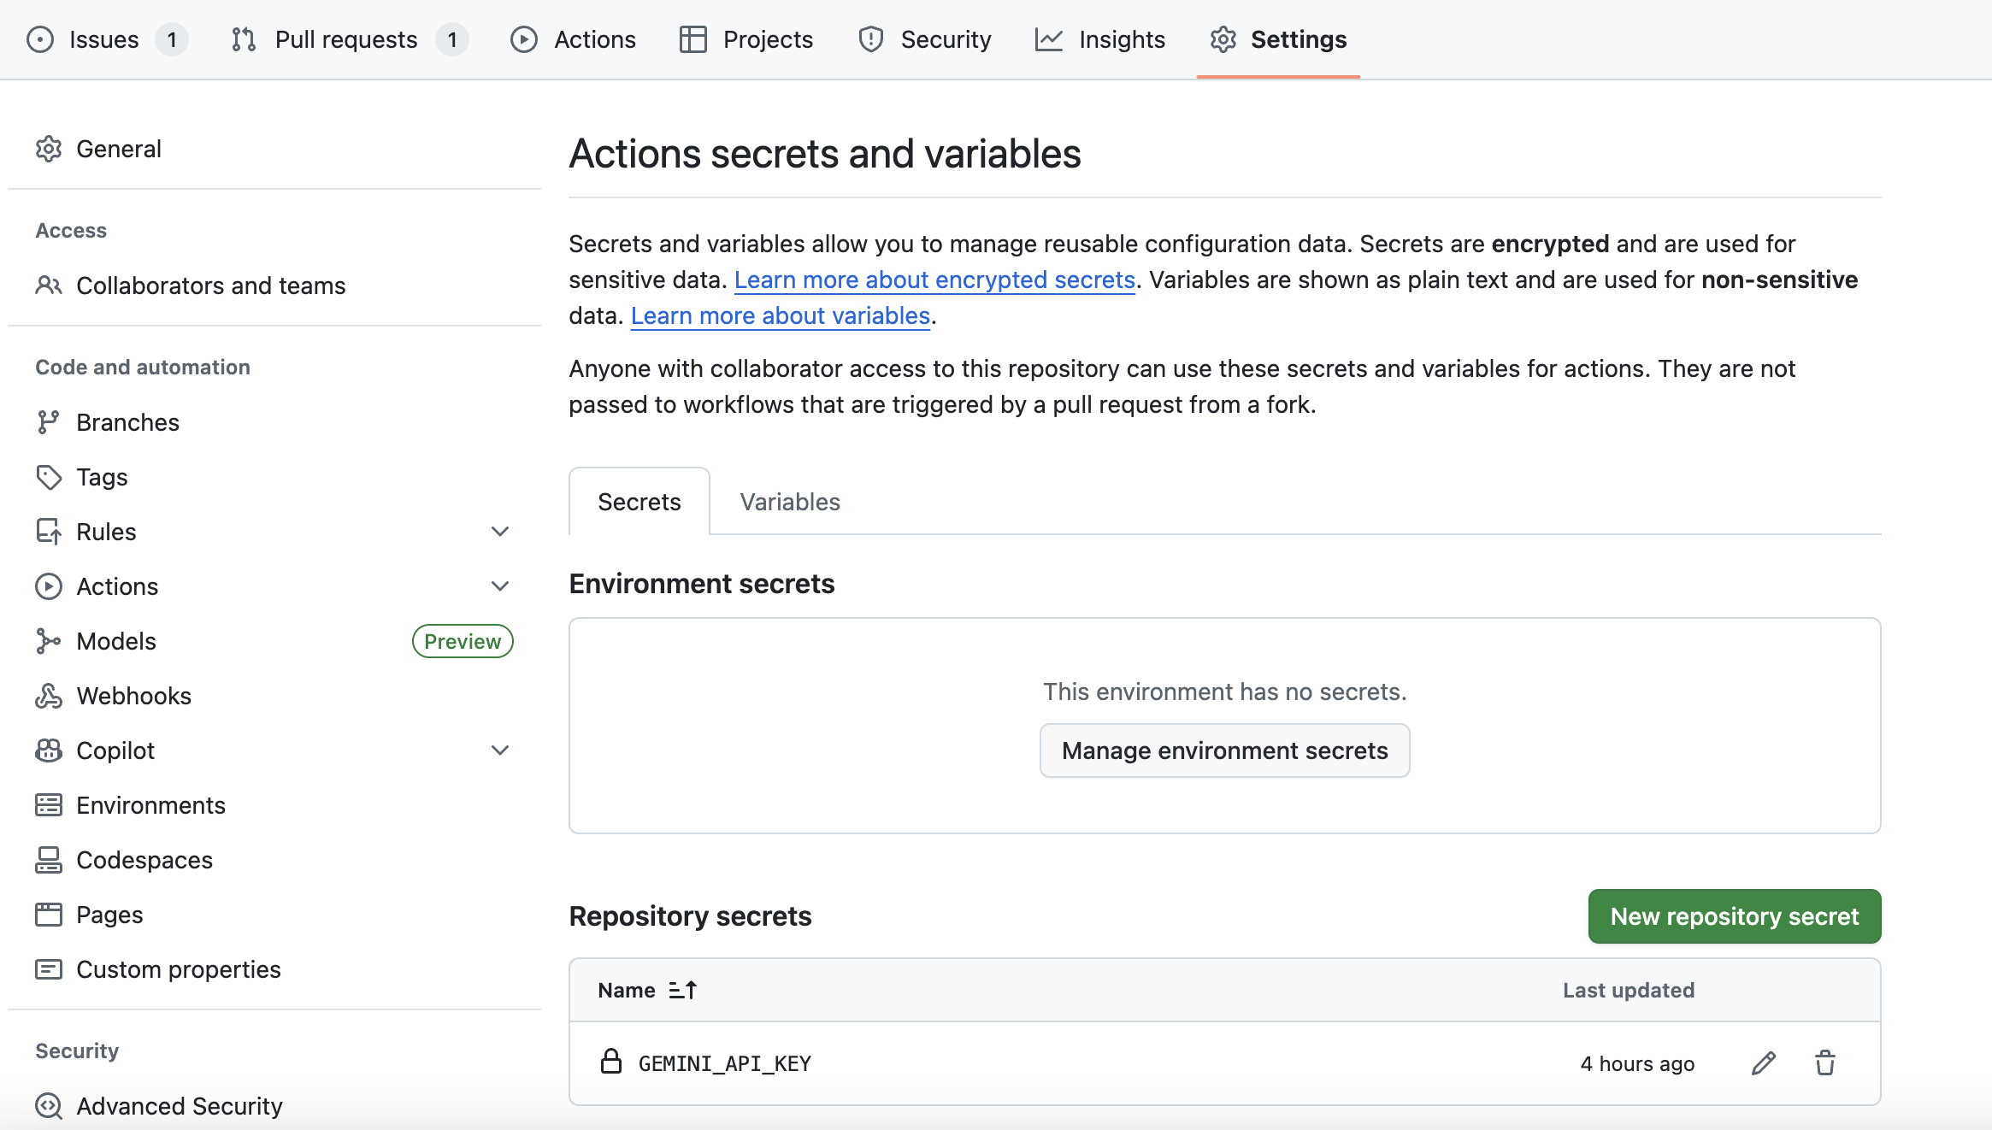
Task: Open Codespaces settings in the sidebar
Action: tap(144, 860)
